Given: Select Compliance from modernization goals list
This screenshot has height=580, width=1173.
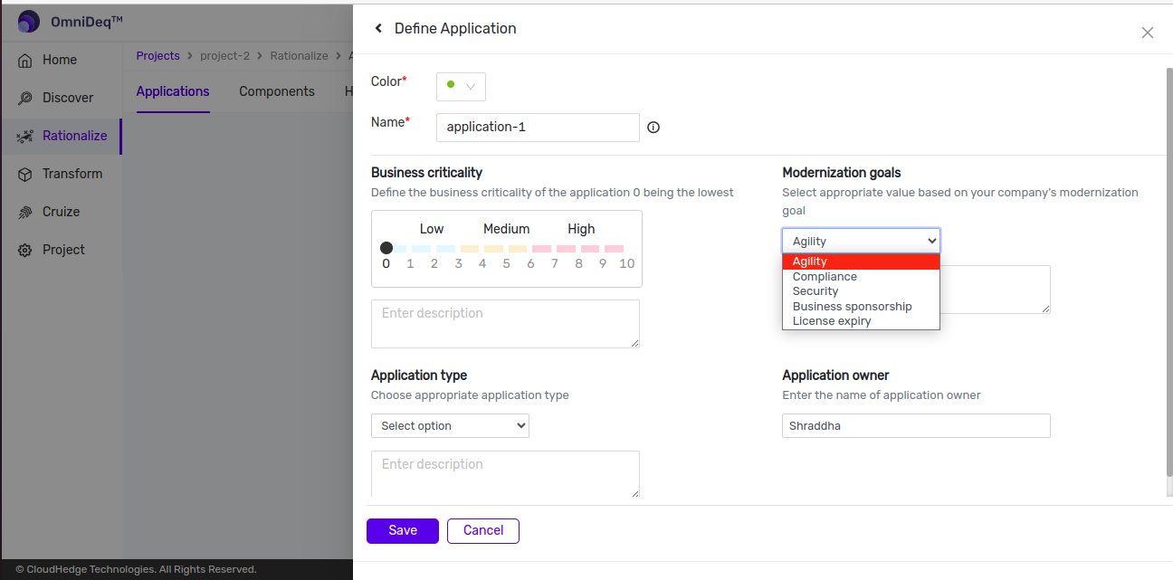Looking at the screenshot, I should 825,277.
